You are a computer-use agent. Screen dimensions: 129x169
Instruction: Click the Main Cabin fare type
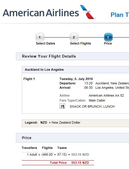(x=97, y=100)
